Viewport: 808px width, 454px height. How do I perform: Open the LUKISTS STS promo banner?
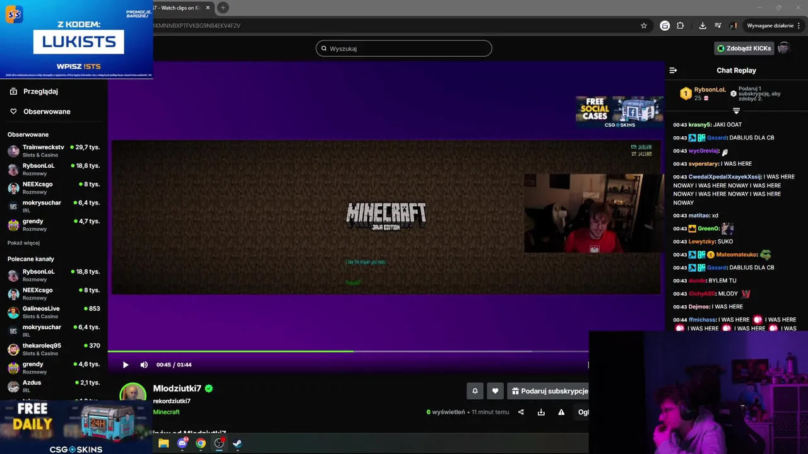(76, 39)
